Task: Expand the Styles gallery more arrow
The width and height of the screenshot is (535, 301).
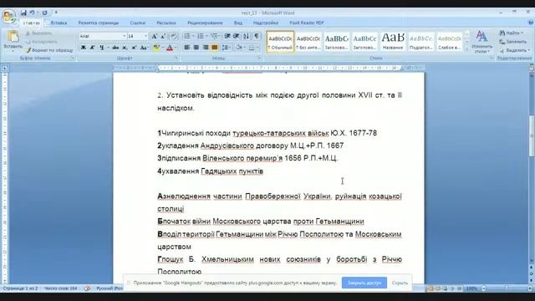Action: (467, 48)
